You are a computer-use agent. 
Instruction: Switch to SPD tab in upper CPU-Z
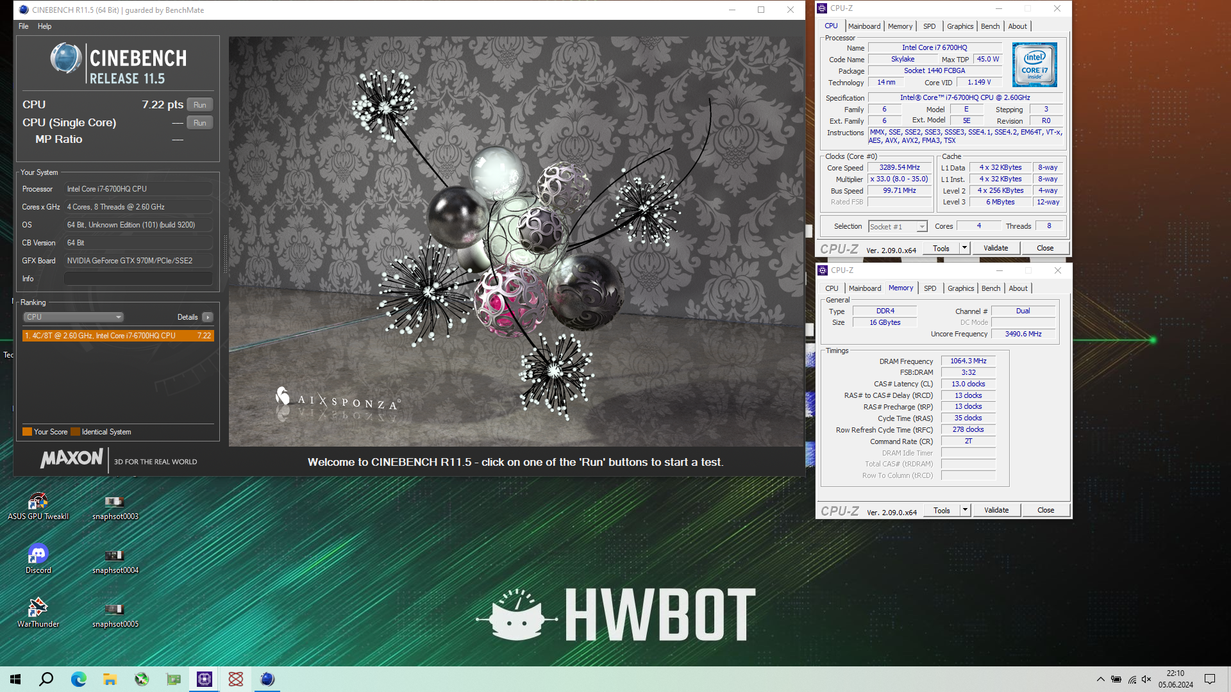click(x=929, y=26)
